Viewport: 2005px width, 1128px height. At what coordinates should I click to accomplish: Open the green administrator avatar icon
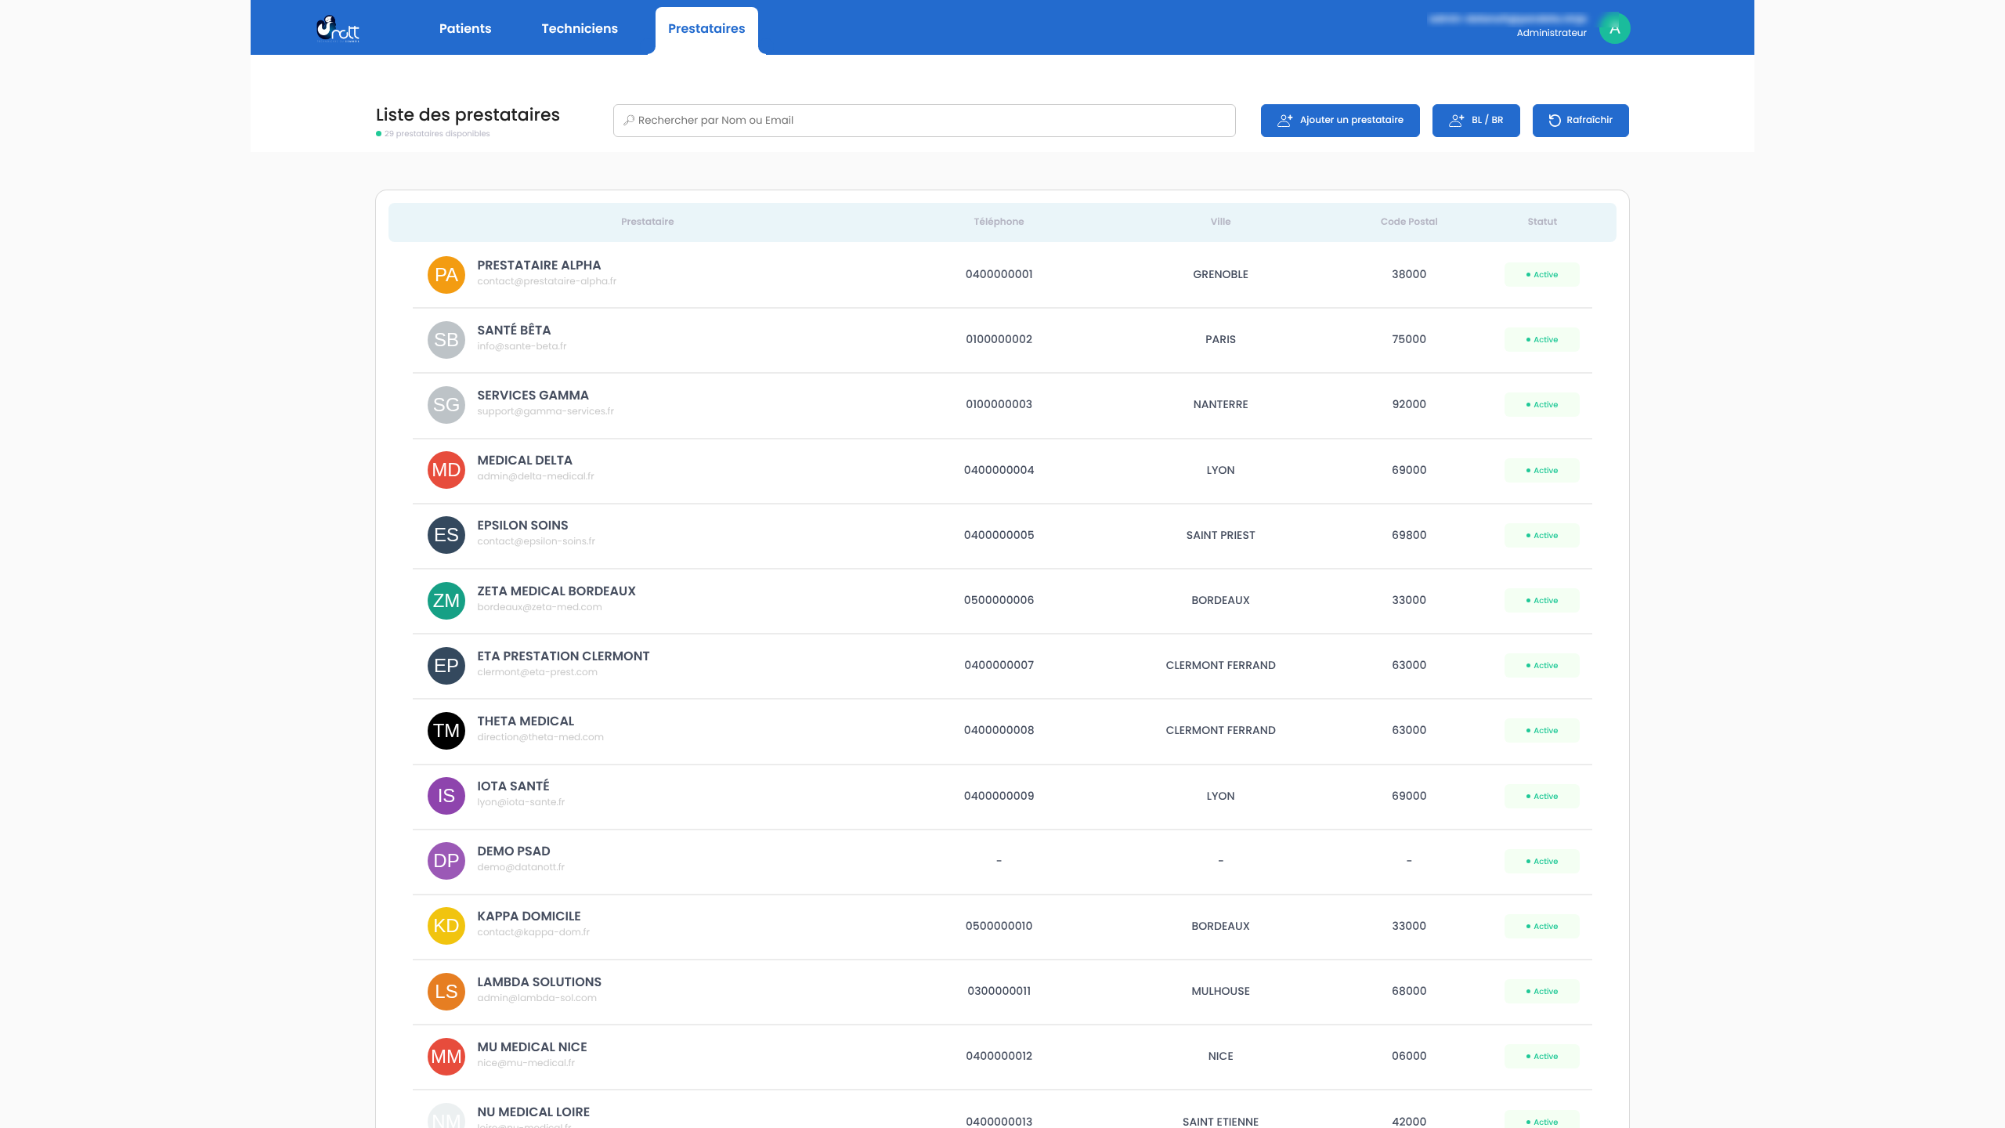(x=1614, y=28)
